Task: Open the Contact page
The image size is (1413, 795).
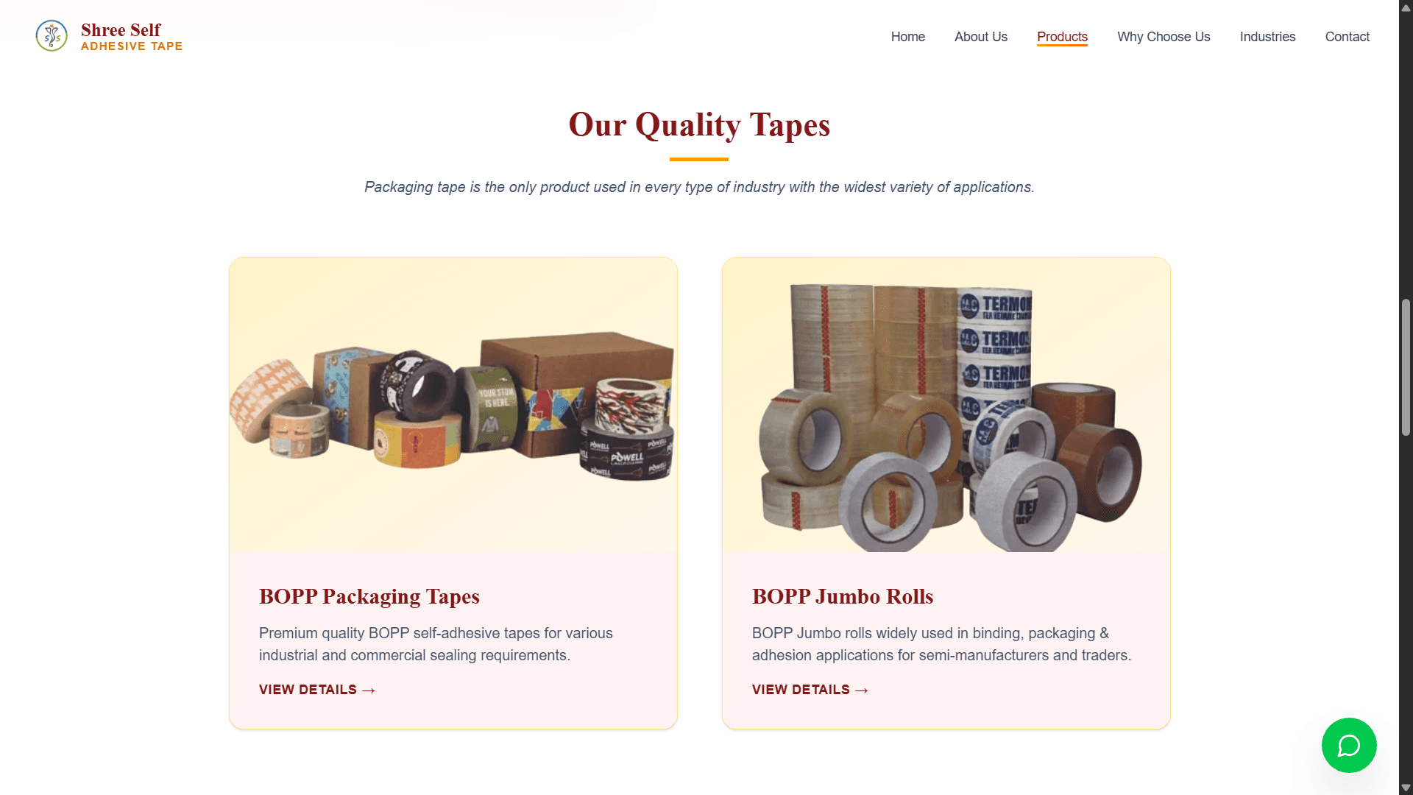Action: [1347, 37]
